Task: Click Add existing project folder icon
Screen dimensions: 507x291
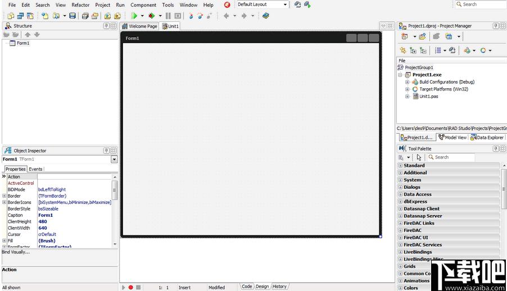Action: click(422, 37)
